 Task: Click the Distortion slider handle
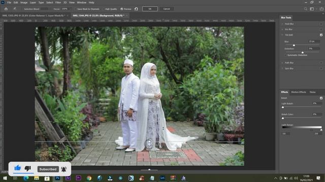[303, 53]
